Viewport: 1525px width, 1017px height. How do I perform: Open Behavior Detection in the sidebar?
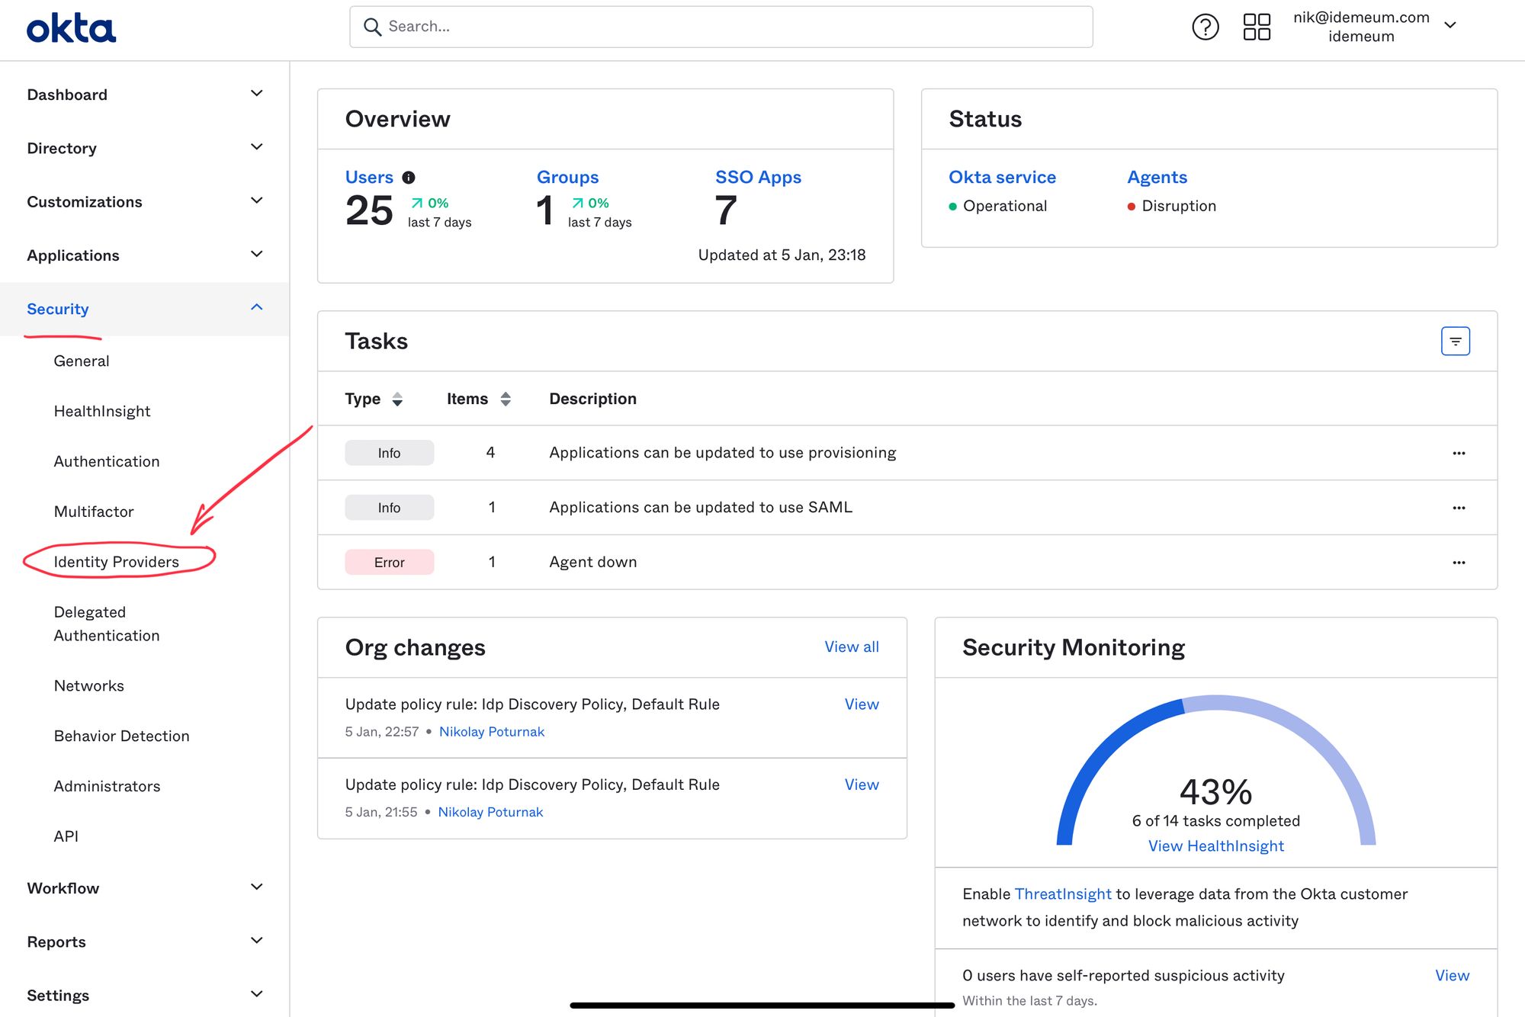pos(122,736)
